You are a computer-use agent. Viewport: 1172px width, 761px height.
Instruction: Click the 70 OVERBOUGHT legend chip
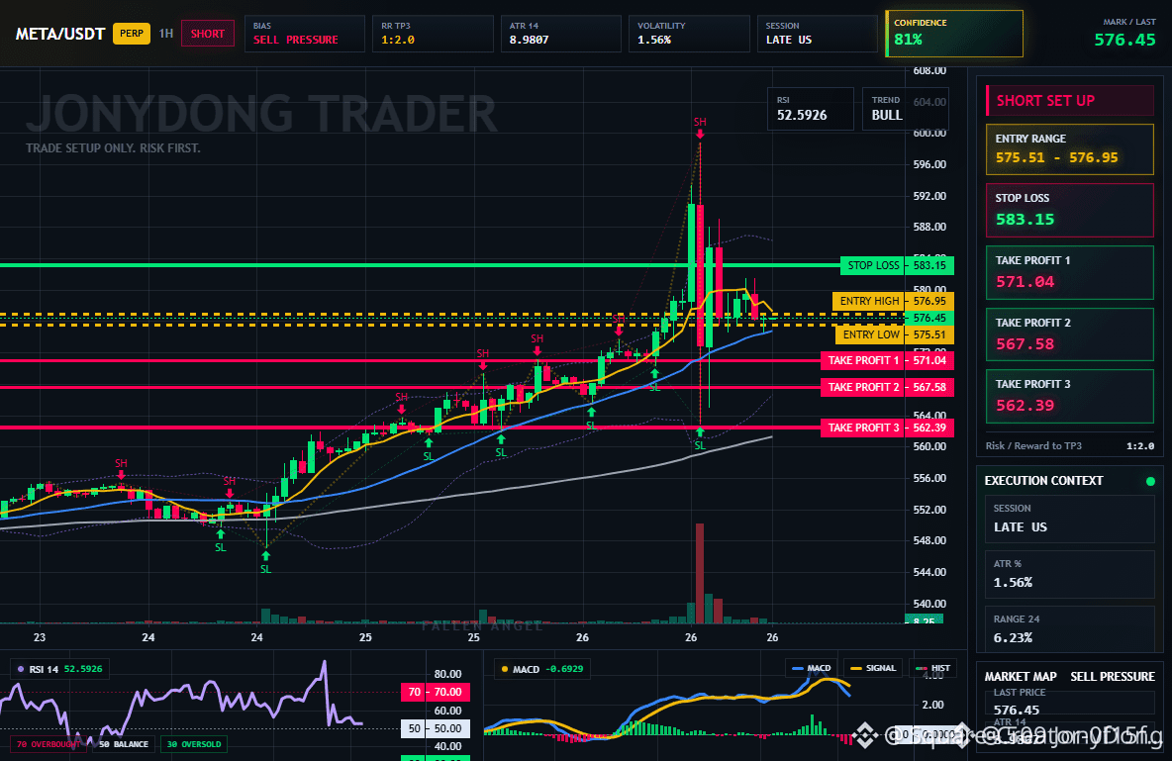48,744
